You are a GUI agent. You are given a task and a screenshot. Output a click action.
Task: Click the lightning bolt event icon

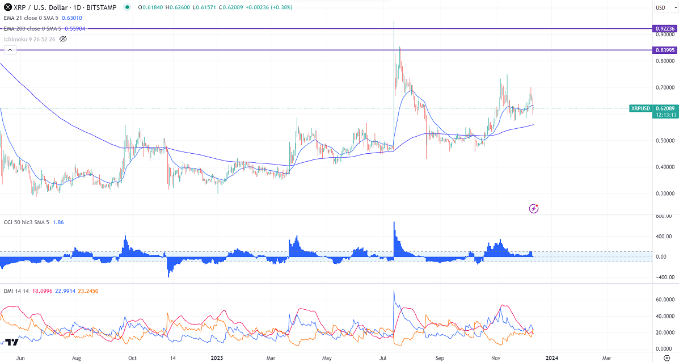pos(534,209)
